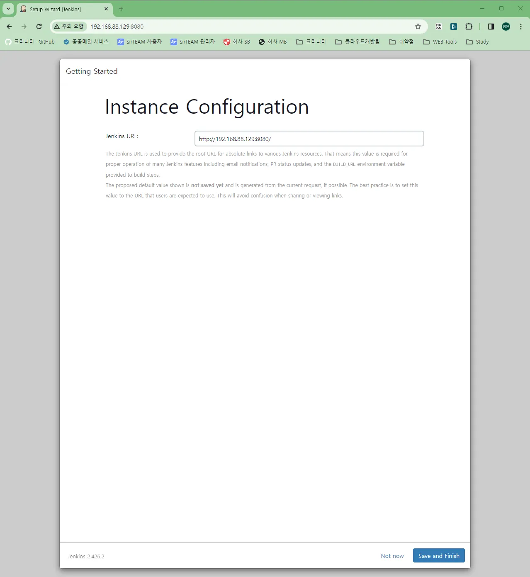Click the Jenkins URL: label
Image resolution: width=530 pixels, height=577 pixels.
click(x=122, y=136)
